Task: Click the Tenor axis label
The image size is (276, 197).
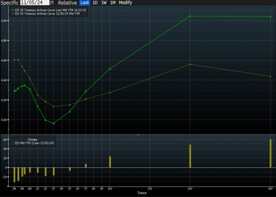Action: pos(142,193)
